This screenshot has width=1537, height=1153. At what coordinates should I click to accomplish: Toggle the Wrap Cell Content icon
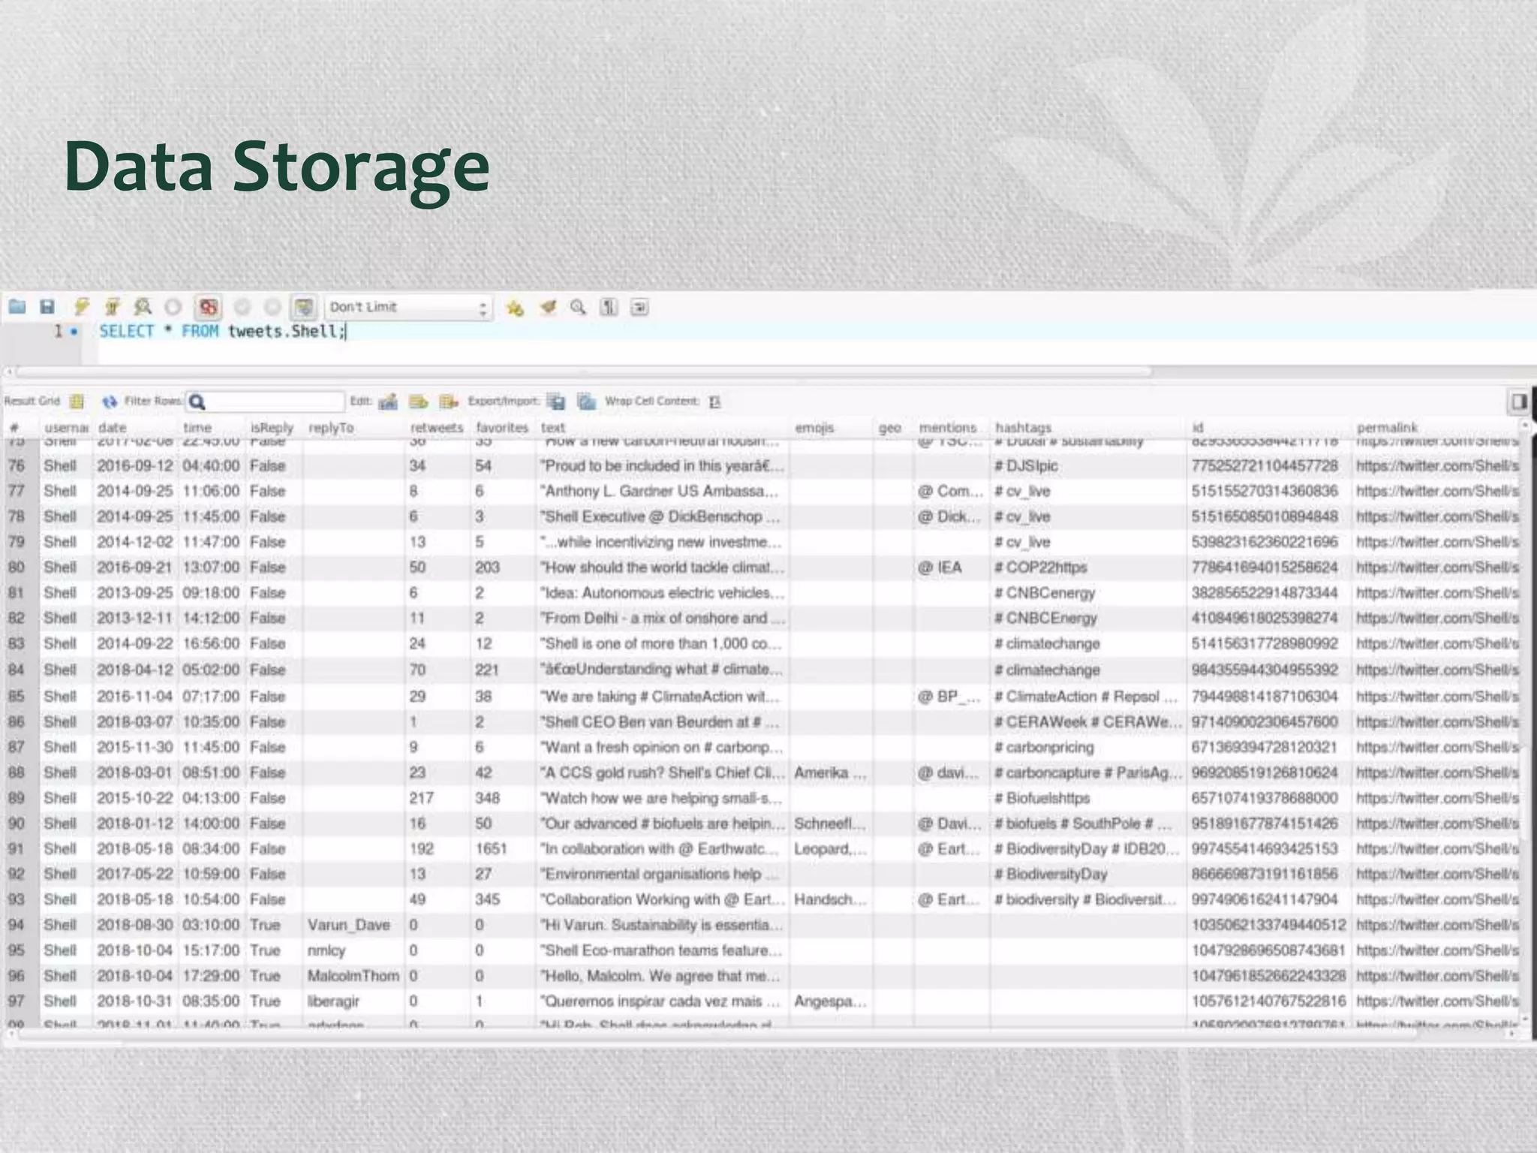(x=714, y=402)
